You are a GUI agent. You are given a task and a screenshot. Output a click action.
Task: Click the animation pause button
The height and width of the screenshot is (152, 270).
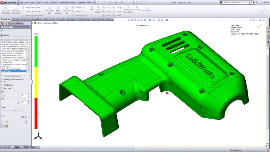7,122
